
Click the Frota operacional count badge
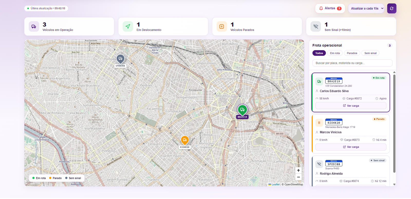[x=390, y=46]
